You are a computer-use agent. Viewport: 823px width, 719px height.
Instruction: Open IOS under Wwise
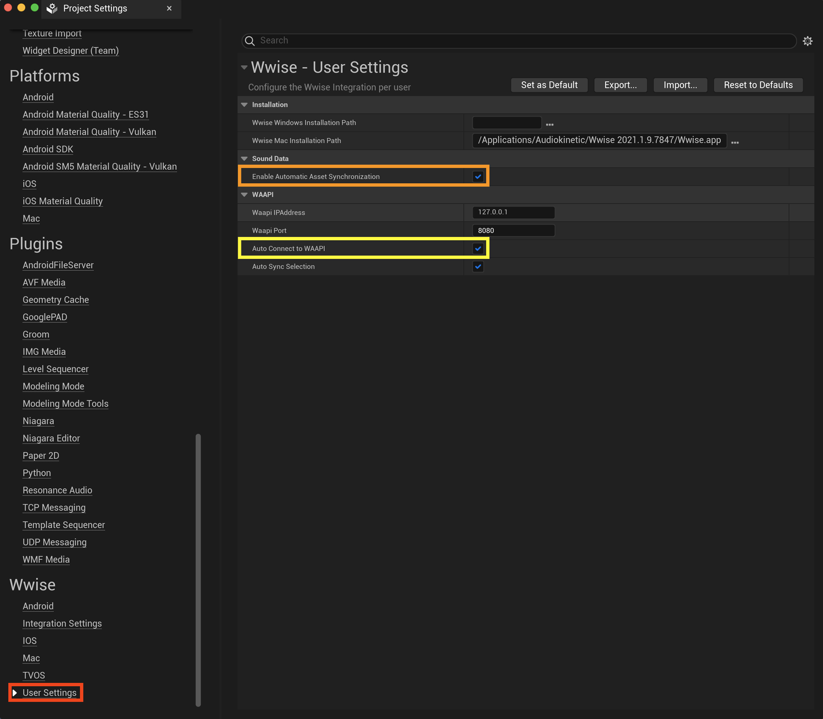pyautogui.click(x=30, y=641)
